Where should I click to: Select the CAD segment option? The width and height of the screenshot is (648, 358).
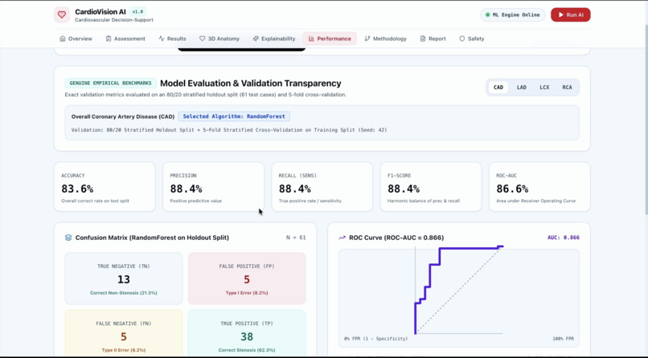point(498,87)
